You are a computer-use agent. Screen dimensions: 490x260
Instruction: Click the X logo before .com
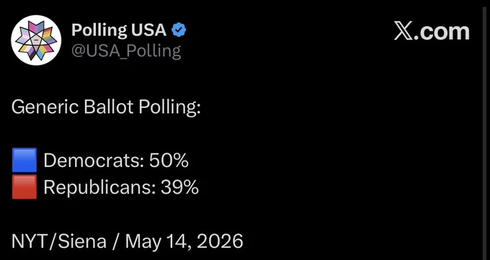(x=404, y=32)
